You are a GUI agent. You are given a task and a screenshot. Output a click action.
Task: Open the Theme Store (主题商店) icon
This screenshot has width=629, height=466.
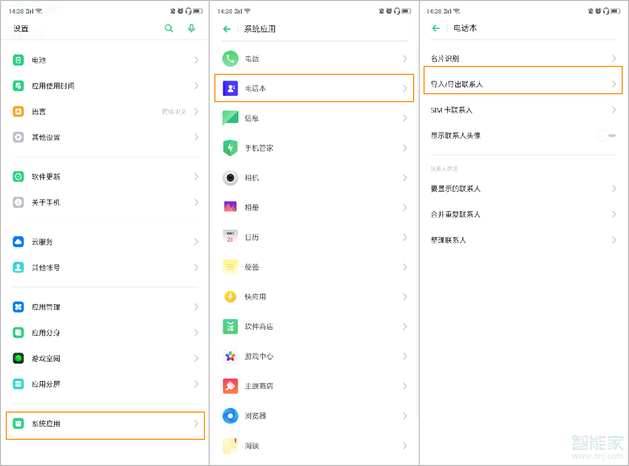[x=230, y=386]
